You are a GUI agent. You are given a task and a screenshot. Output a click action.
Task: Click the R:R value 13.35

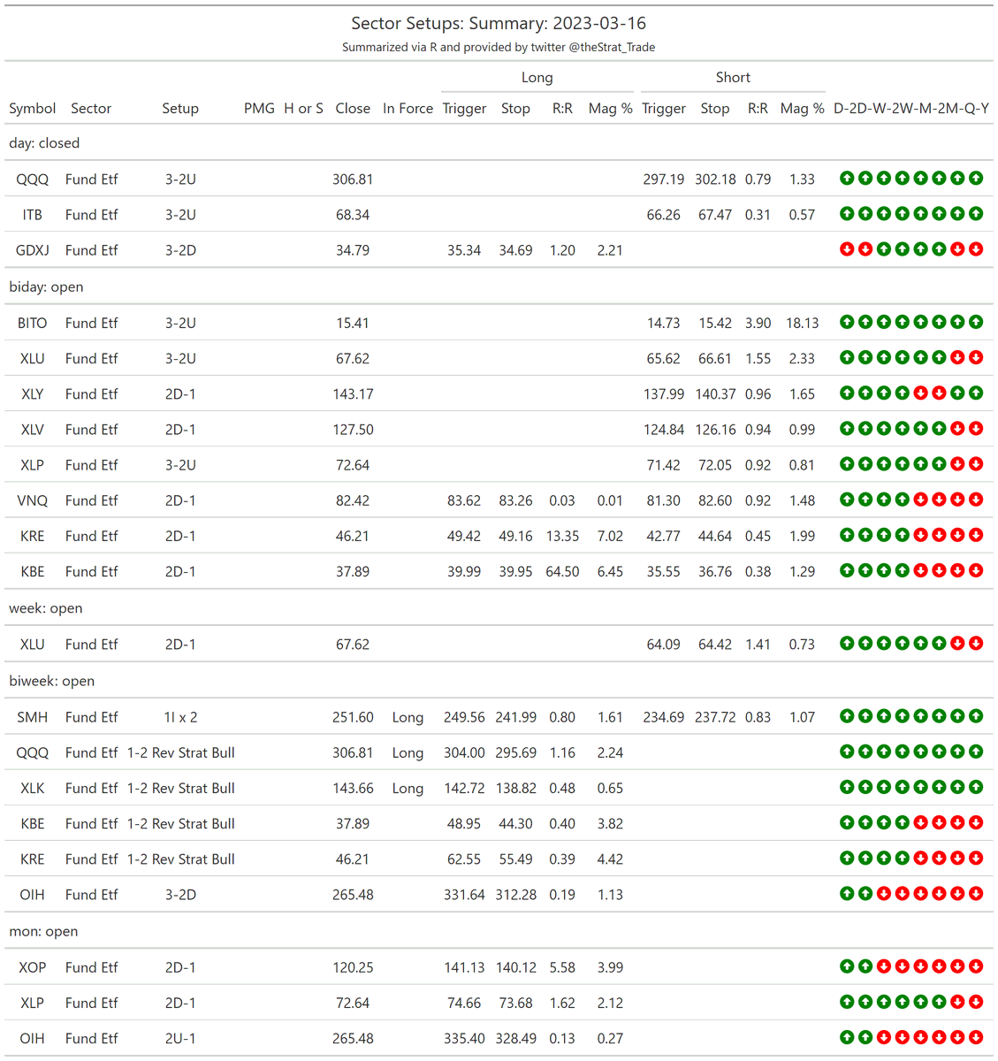(x=562, y=536)
